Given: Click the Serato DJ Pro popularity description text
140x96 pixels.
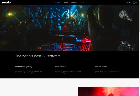Looking at the screenshot, I should (x=29, y=72).
